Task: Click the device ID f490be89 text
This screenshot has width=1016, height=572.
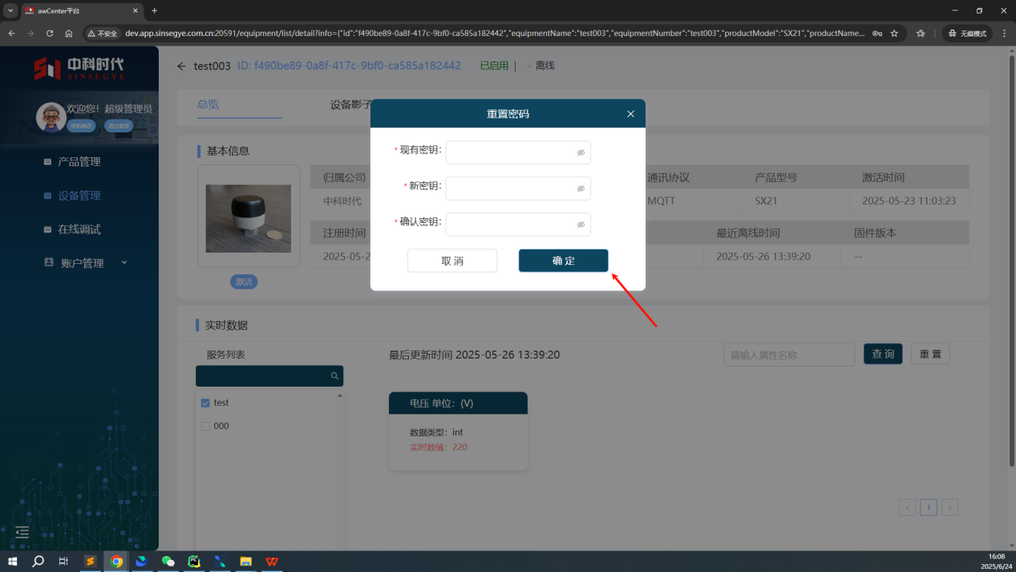Action: [x=349, y=66]
